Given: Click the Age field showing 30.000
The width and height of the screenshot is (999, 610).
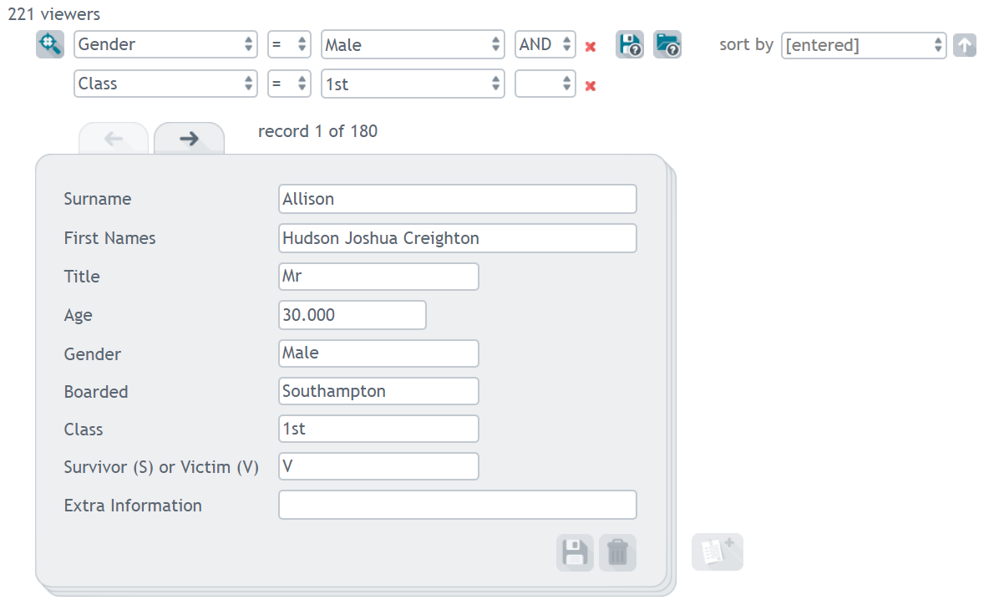Looking at the screenshot, I should [x=352, y=315].
